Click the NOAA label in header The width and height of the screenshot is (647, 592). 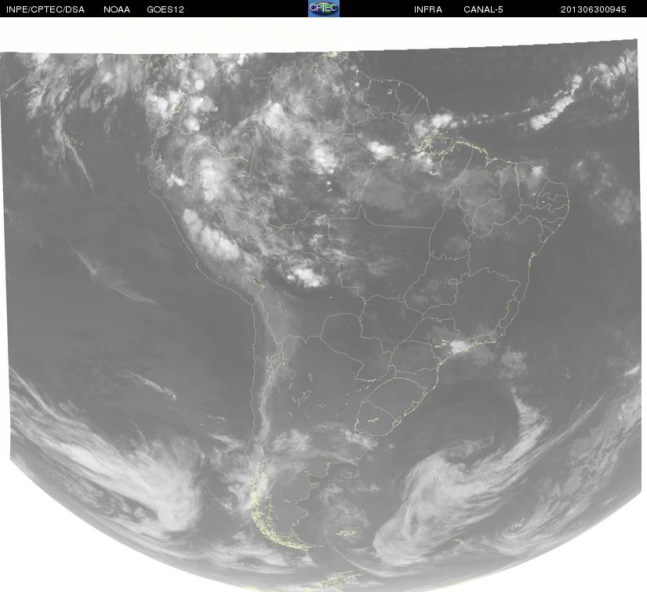pyautogui.click(x=117, y=9)
